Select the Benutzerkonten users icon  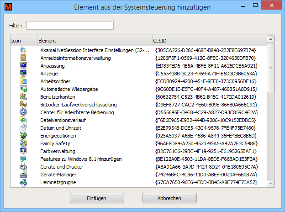[x=23, y=96]
